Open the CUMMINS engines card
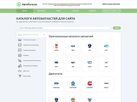This screenshot has height=102, width=137. pos(90,84)
